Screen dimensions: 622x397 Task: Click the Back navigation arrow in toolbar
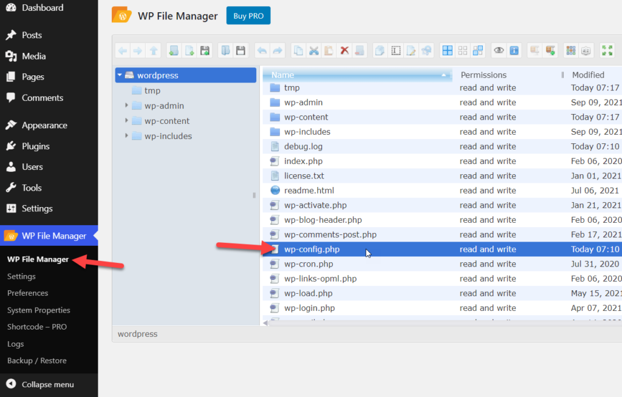tap(123, 51)
